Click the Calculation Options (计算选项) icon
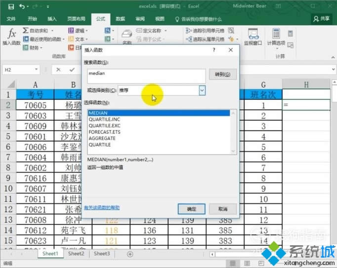This screenshot has width=337, height=268. [276, 37]
